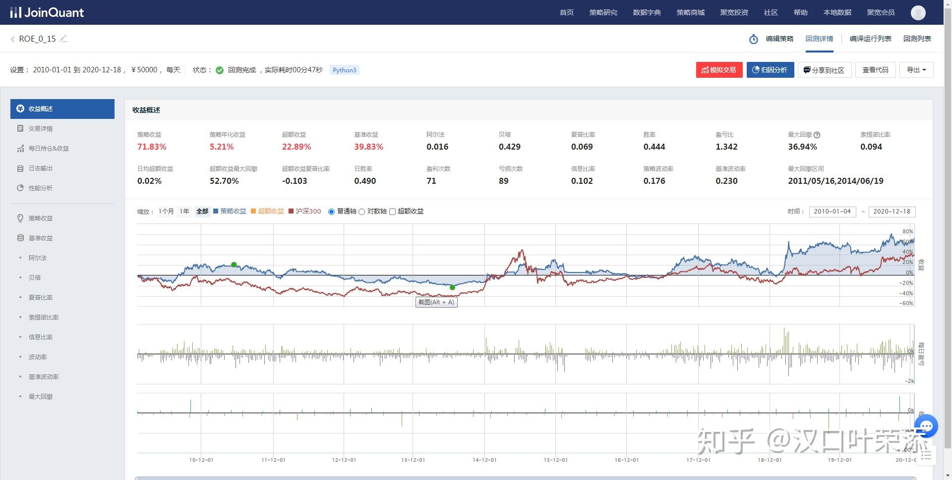Switch to the 回测列表 tab
952x480 pixels.
click(917, 39)
